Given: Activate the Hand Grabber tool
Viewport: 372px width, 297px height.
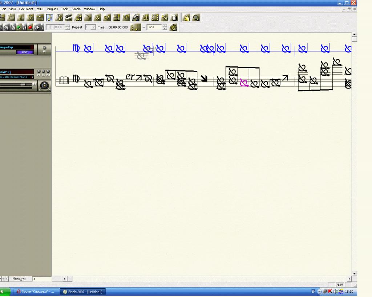Looking at the screenshot, I should [x=186, y=17].
